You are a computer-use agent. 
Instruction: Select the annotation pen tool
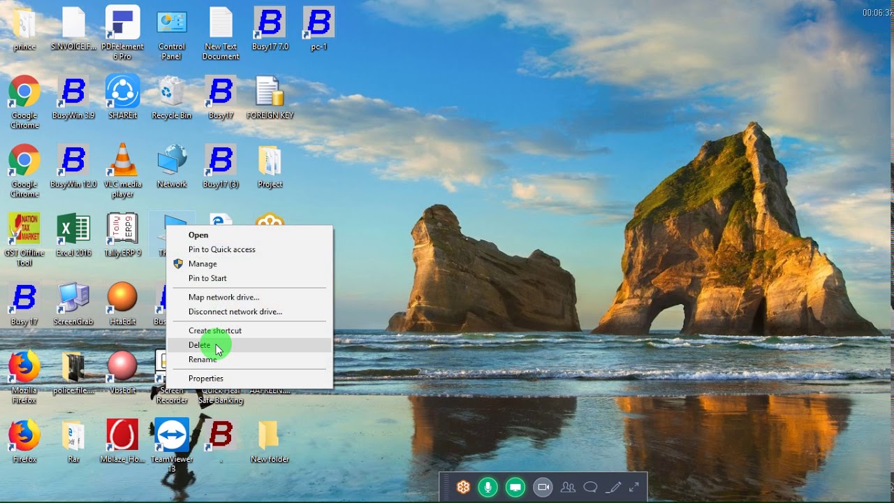click(615, 487)
